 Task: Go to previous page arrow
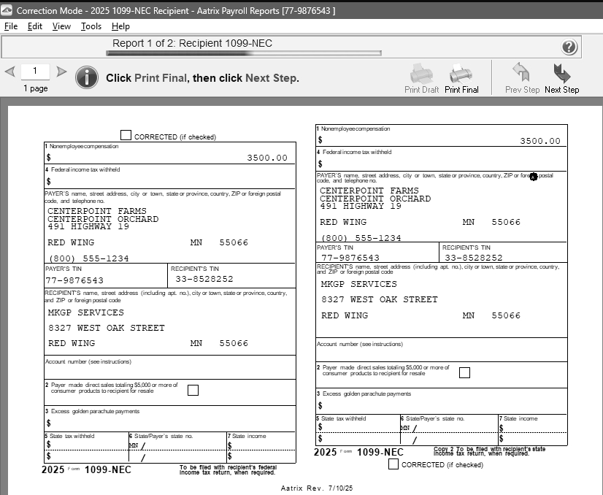[x=9, y=72]
